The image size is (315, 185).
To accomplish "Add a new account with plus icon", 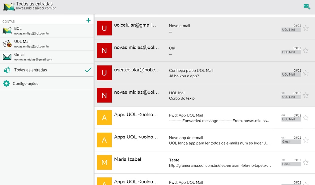I will [x=89, y=20].
